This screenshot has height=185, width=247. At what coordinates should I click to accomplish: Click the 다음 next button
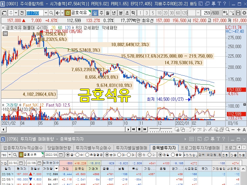click(x=233, y=155)
